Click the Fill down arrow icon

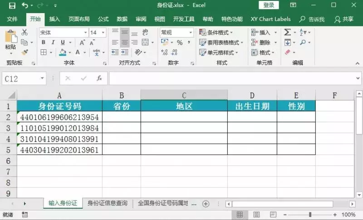[x=288, y=43]
